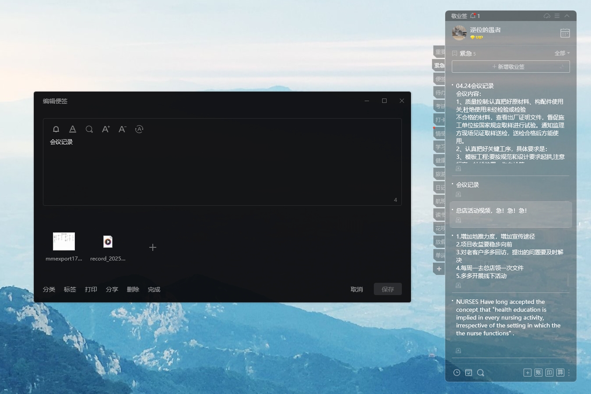The height and width of the screenshot is (394, 591).
Task: Open the clock timeline icon at panel bottom
Action: click(x=457, y=373)
